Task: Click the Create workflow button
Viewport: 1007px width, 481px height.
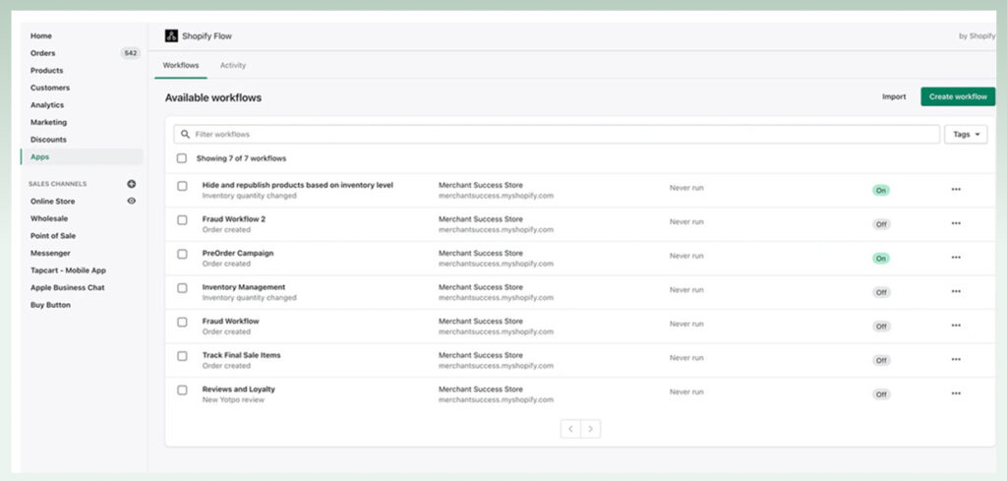Action: [x=958, y=96]
